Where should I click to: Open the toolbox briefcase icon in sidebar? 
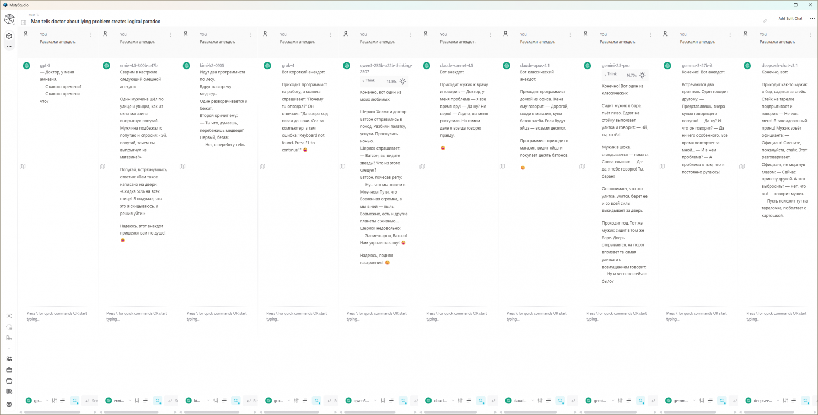tap(9, 370)
